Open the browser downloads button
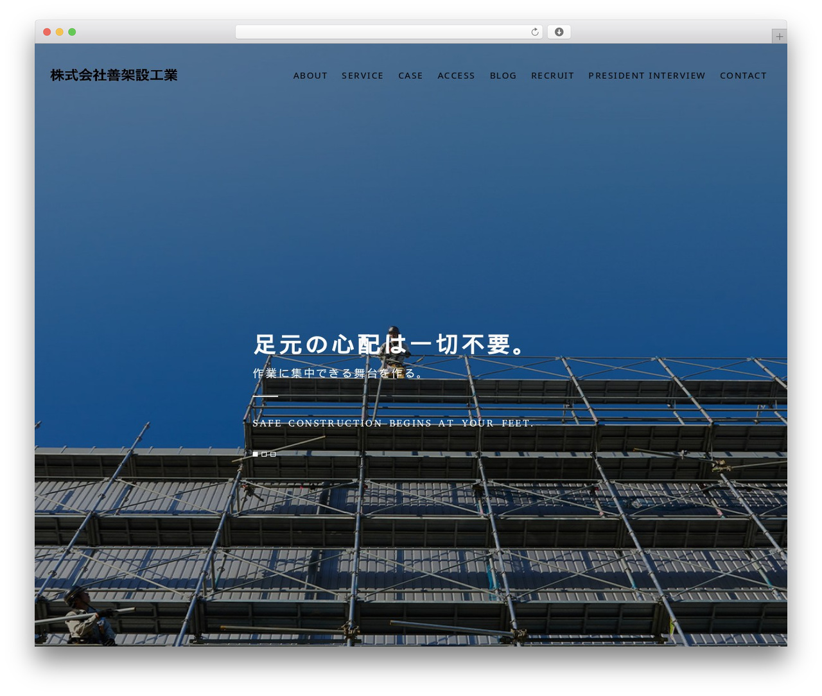The width and height of the screenshot is (822, 696). coord(559,32)
